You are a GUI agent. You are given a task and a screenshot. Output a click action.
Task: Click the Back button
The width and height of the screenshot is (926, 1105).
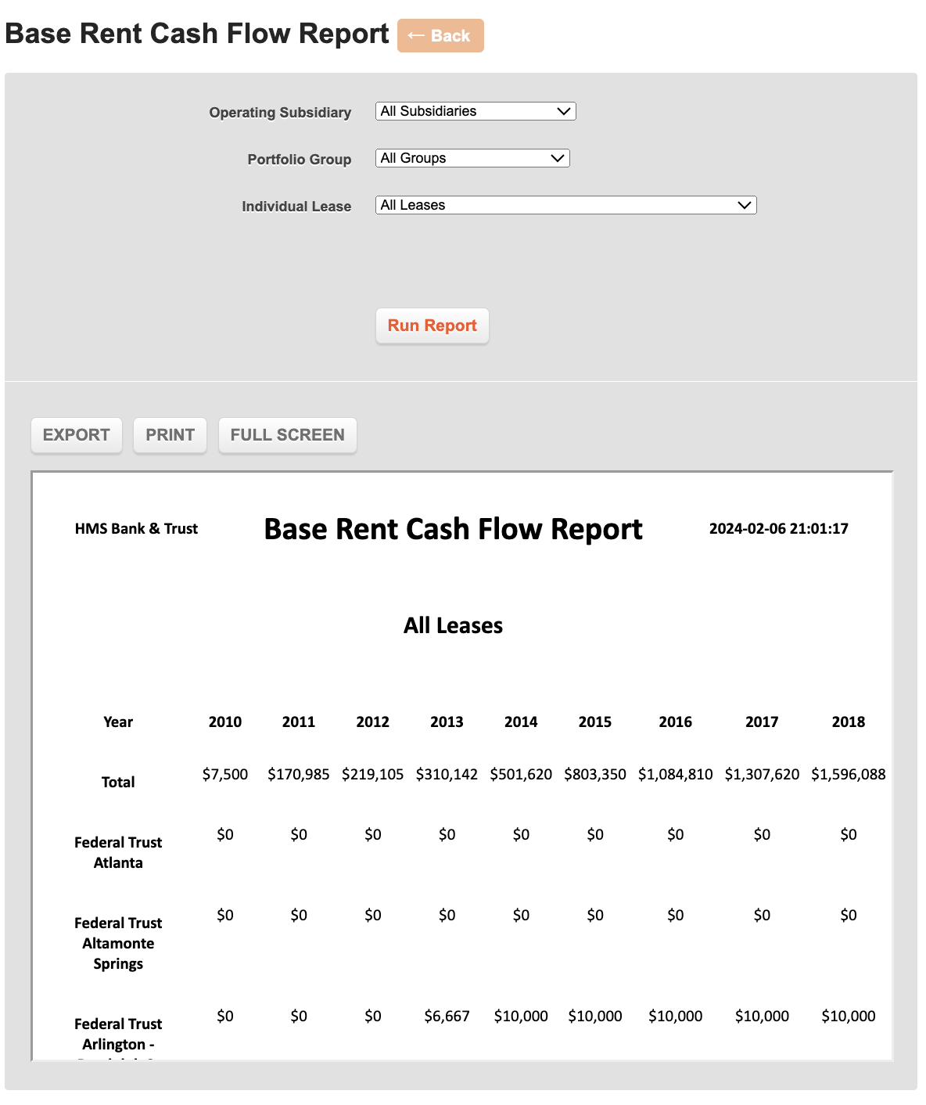coord(440,36)
